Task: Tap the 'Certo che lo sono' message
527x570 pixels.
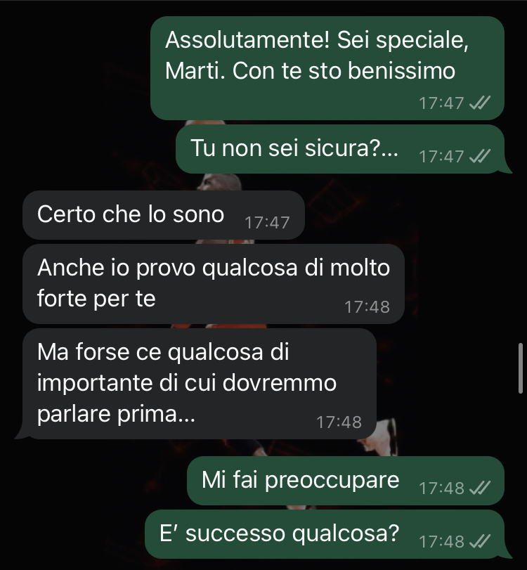Action: coord(164,215)
